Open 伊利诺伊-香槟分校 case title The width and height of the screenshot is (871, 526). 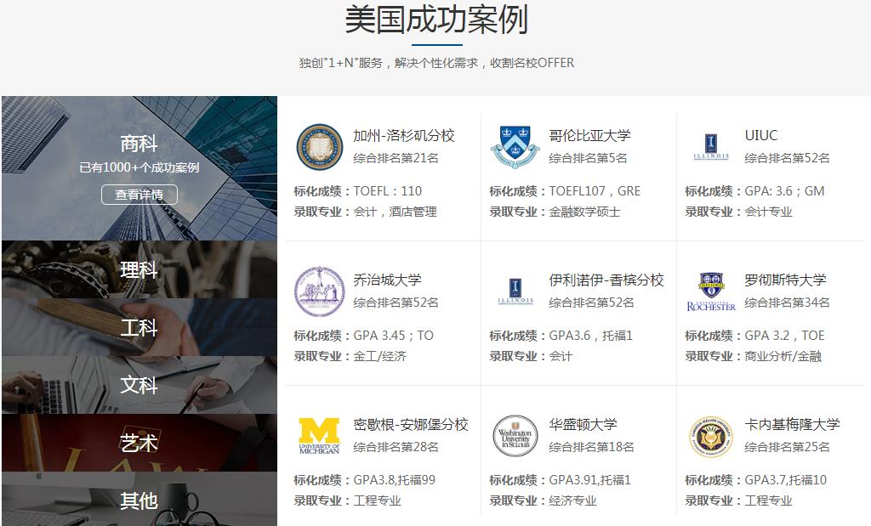[606, 280]
